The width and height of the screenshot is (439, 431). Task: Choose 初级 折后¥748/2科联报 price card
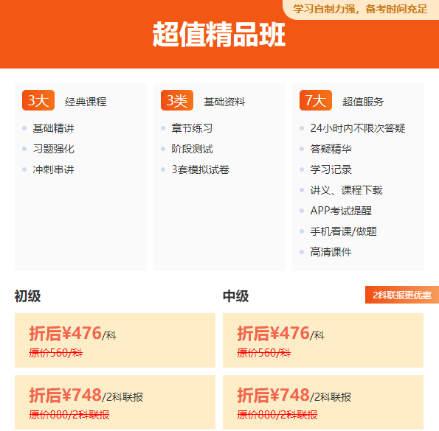[x=115, y=402]
